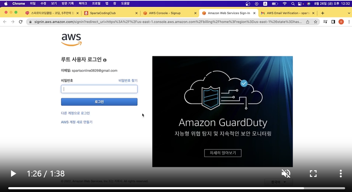
Task: Click the blue 로그인 button
Action: pos(99,102)
